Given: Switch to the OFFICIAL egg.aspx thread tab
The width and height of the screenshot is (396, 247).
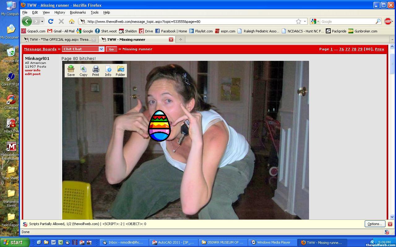Looking at the screenshot, I should click(x=59, y=40).
